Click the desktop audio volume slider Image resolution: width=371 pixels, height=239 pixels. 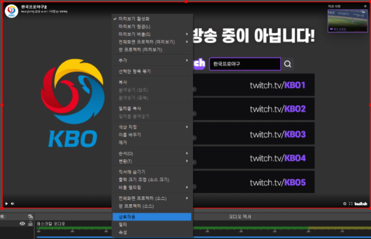pos(203,237)
